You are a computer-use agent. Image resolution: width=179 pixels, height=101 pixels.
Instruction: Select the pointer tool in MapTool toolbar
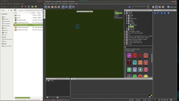(46, 7)
